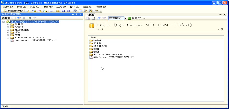Open the 连接(O) connect dropdown
Image resolution: width=229 pixels, height=109 pixels.
8,18
